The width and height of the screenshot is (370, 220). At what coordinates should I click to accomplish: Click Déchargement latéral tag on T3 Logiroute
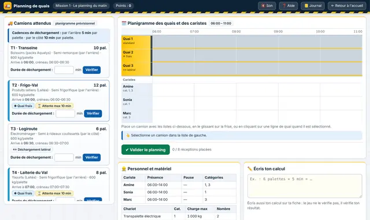click(32, 150)
